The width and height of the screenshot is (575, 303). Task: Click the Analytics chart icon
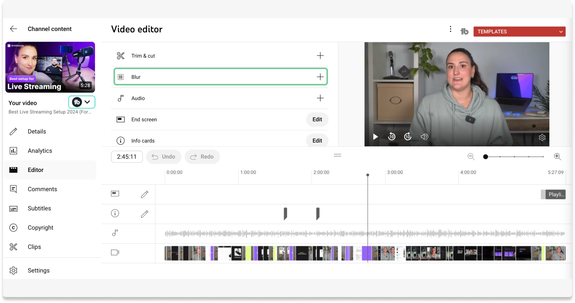[13, 151]
